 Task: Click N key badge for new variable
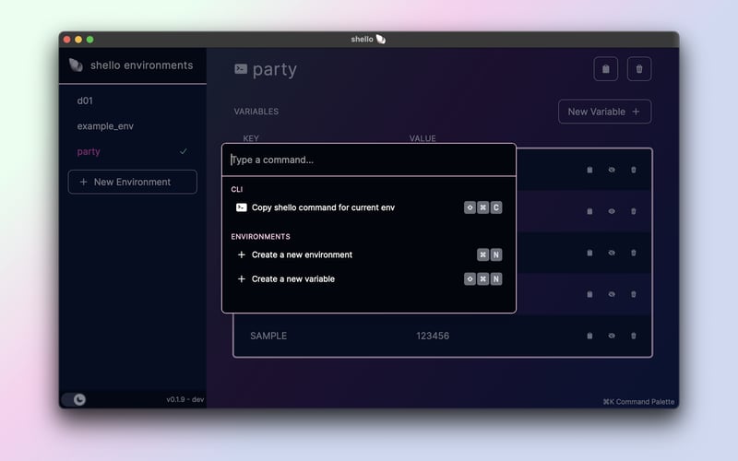[x=496, y=279]
